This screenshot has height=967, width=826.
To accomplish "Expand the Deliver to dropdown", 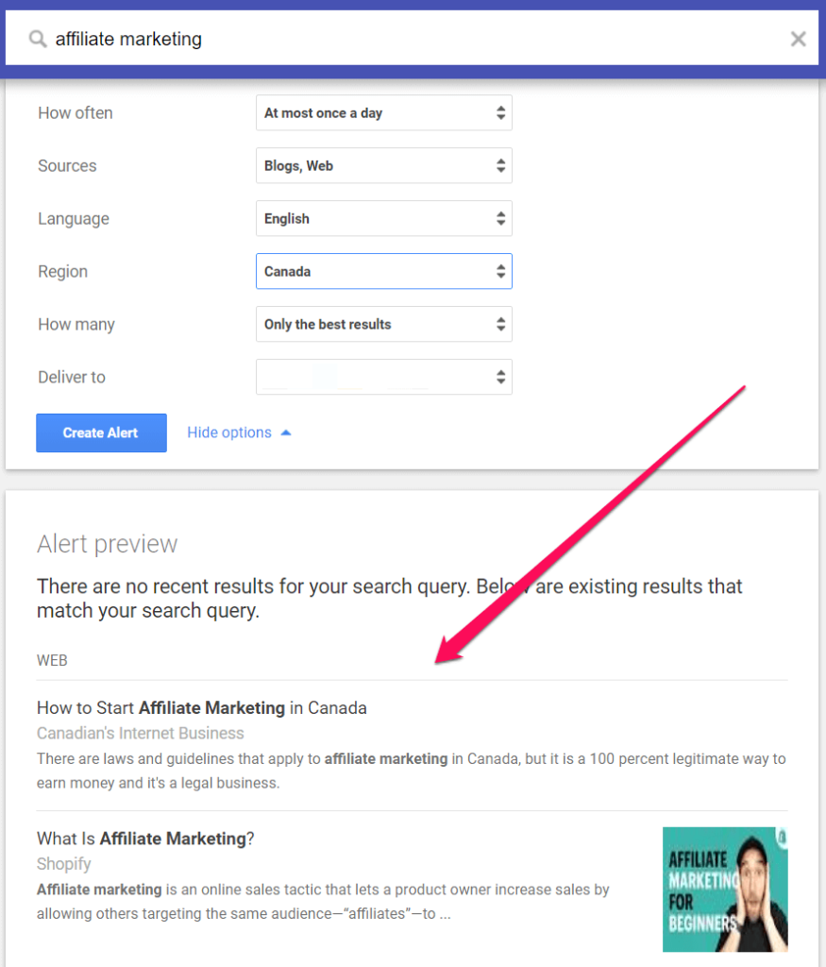I will point(383,378).
